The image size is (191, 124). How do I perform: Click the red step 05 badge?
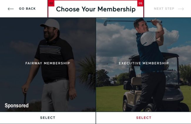pos(140,3)
